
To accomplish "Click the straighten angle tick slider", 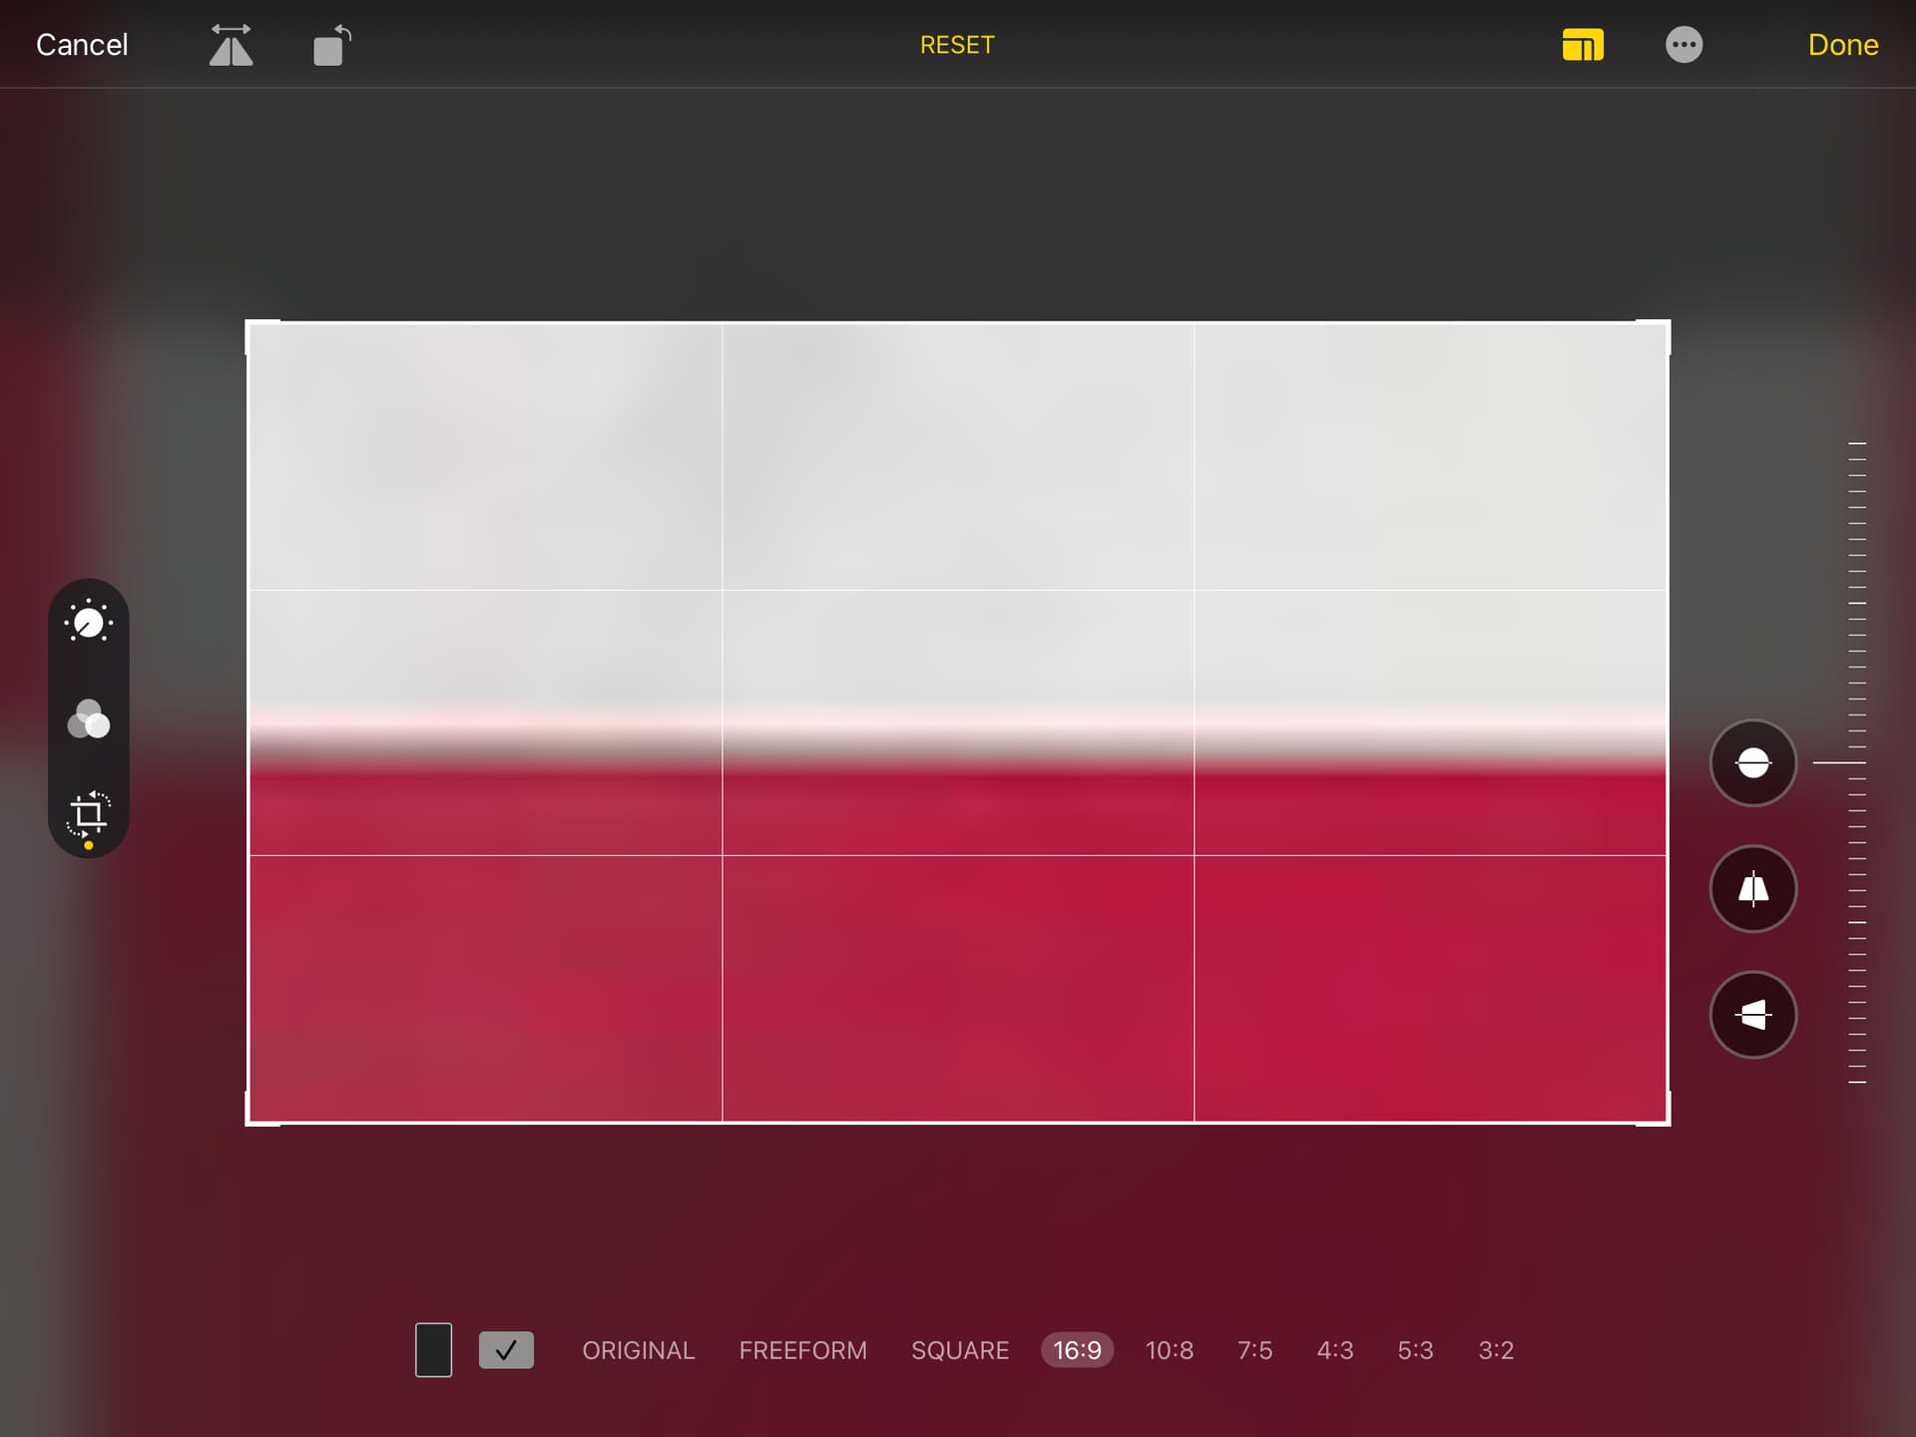I will 1856,763.
